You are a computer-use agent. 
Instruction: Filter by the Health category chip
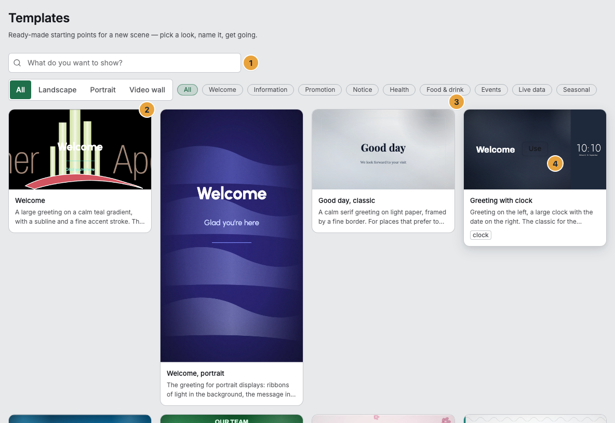399,90
